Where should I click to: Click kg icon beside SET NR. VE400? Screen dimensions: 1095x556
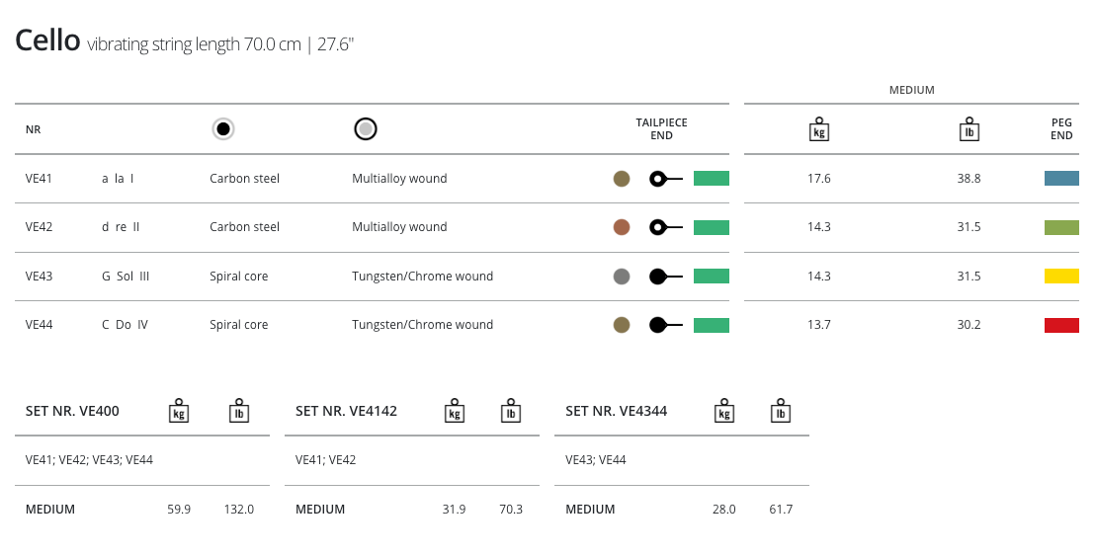pyautogui.click(x=179, y=411)
